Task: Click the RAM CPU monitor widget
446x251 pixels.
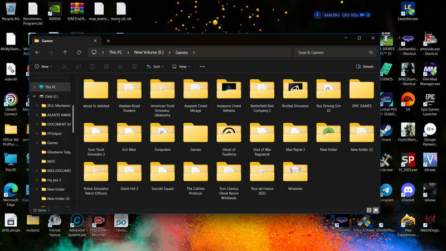Action: coord(342,15)
